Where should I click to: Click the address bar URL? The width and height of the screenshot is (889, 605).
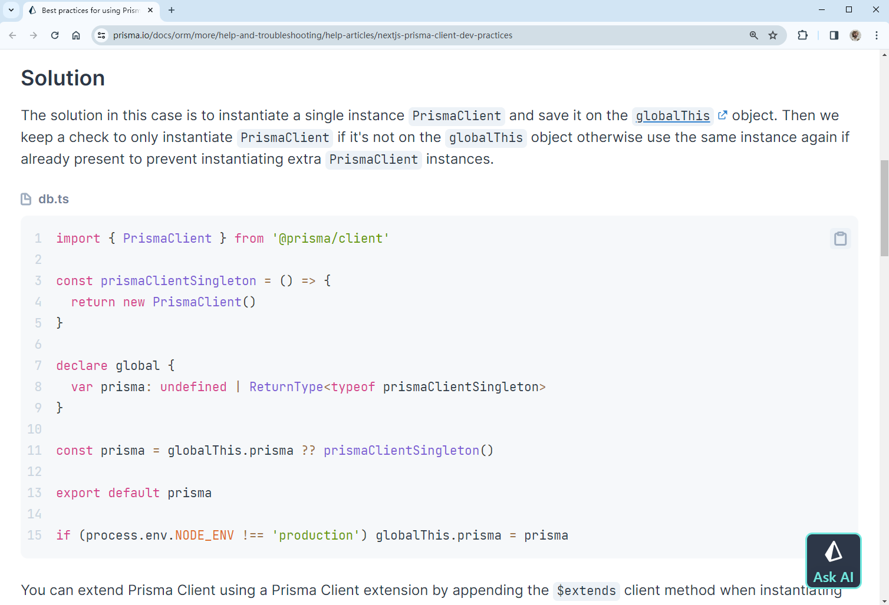[x=312, y=35]
